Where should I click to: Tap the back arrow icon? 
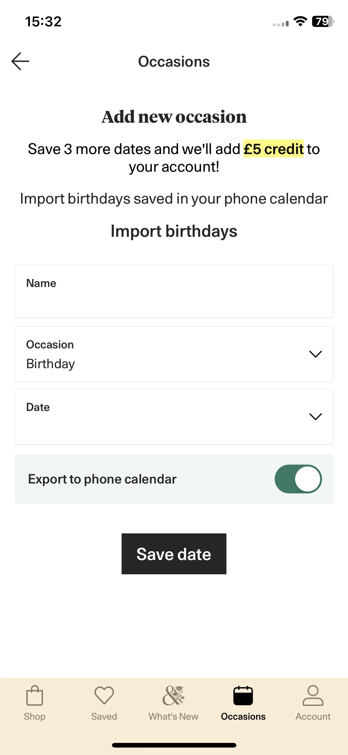pyautogui.click(x=20, y=61)
